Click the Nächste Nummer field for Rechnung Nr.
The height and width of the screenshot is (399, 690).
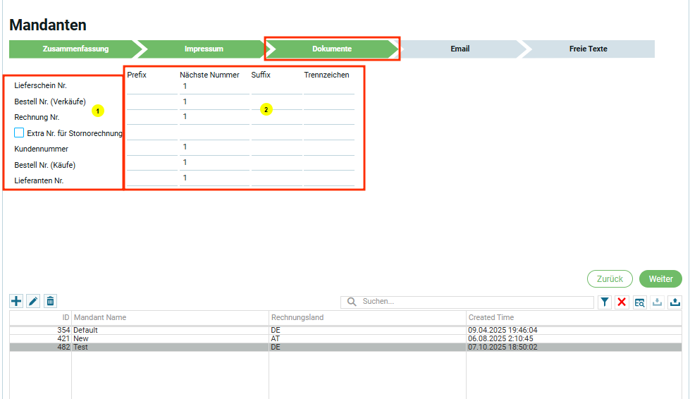point(214,117)
